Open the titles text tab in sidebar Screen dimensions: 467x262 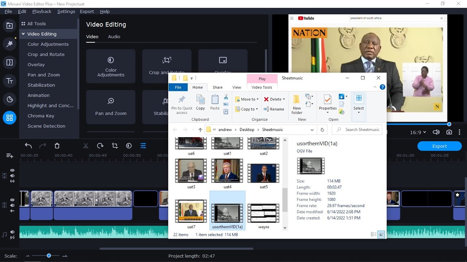(x=9, y=81)
